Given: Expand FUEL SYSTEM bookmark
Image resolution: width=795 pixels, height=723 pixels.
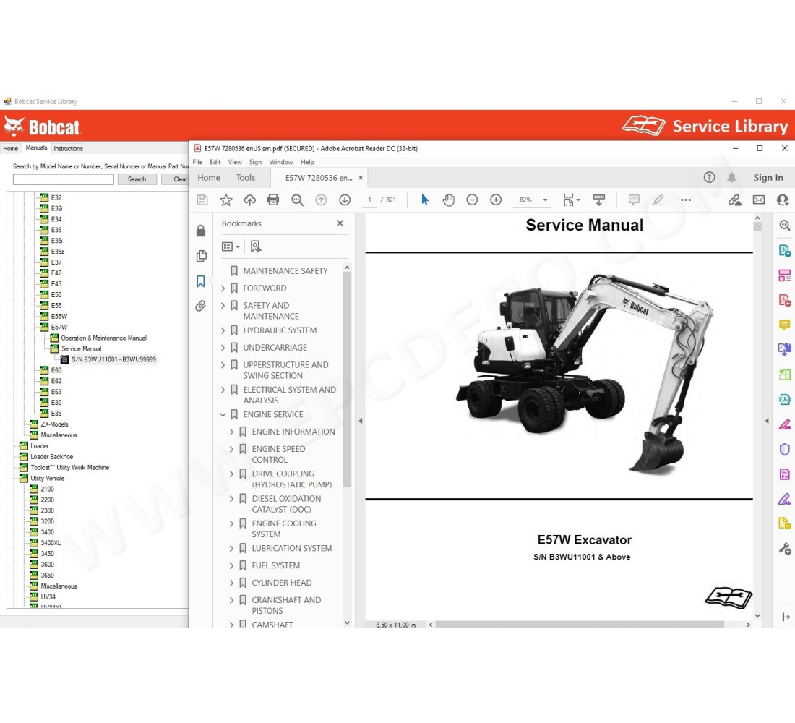Looking at the screenshot, I should tap(231, 565).
